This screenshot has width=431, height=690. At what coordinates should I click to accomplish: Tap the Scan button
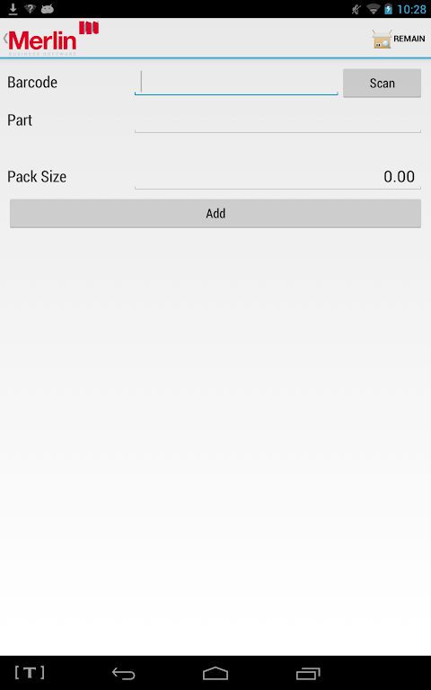tap(382, 83)
